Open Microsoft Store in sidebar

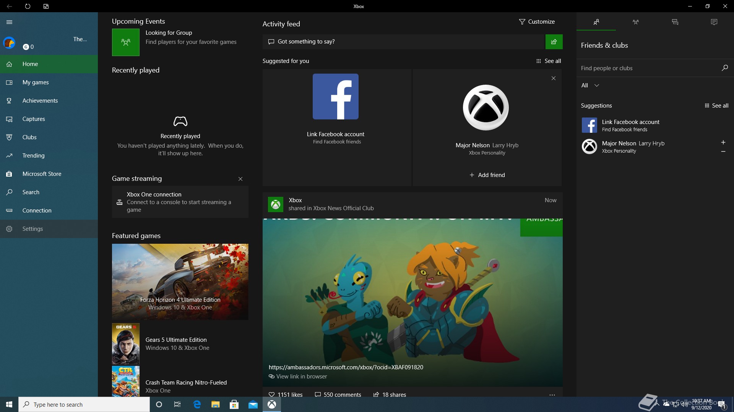click(49, 174)
